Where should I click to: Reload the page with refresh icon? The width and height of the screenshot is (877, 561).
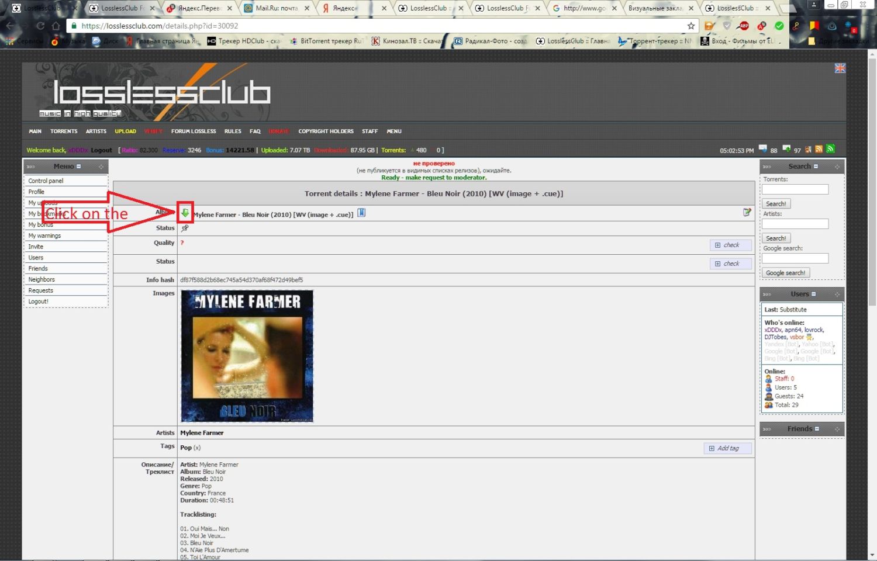tap(40, 26)
